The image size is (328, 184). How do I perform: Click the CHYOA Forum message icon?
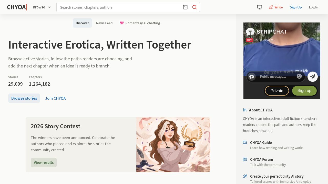click(x=245, y=159)
